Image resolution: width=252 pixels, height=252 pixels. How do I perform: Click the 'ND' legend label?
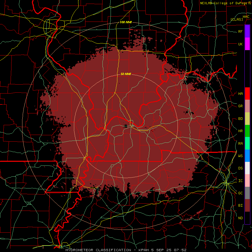(x=240, y=218)
